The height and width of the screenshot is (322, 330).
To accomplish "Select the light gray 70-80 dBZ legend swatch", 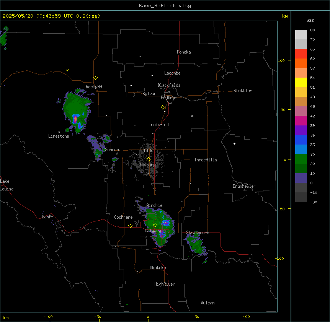I will coord(301,35).
